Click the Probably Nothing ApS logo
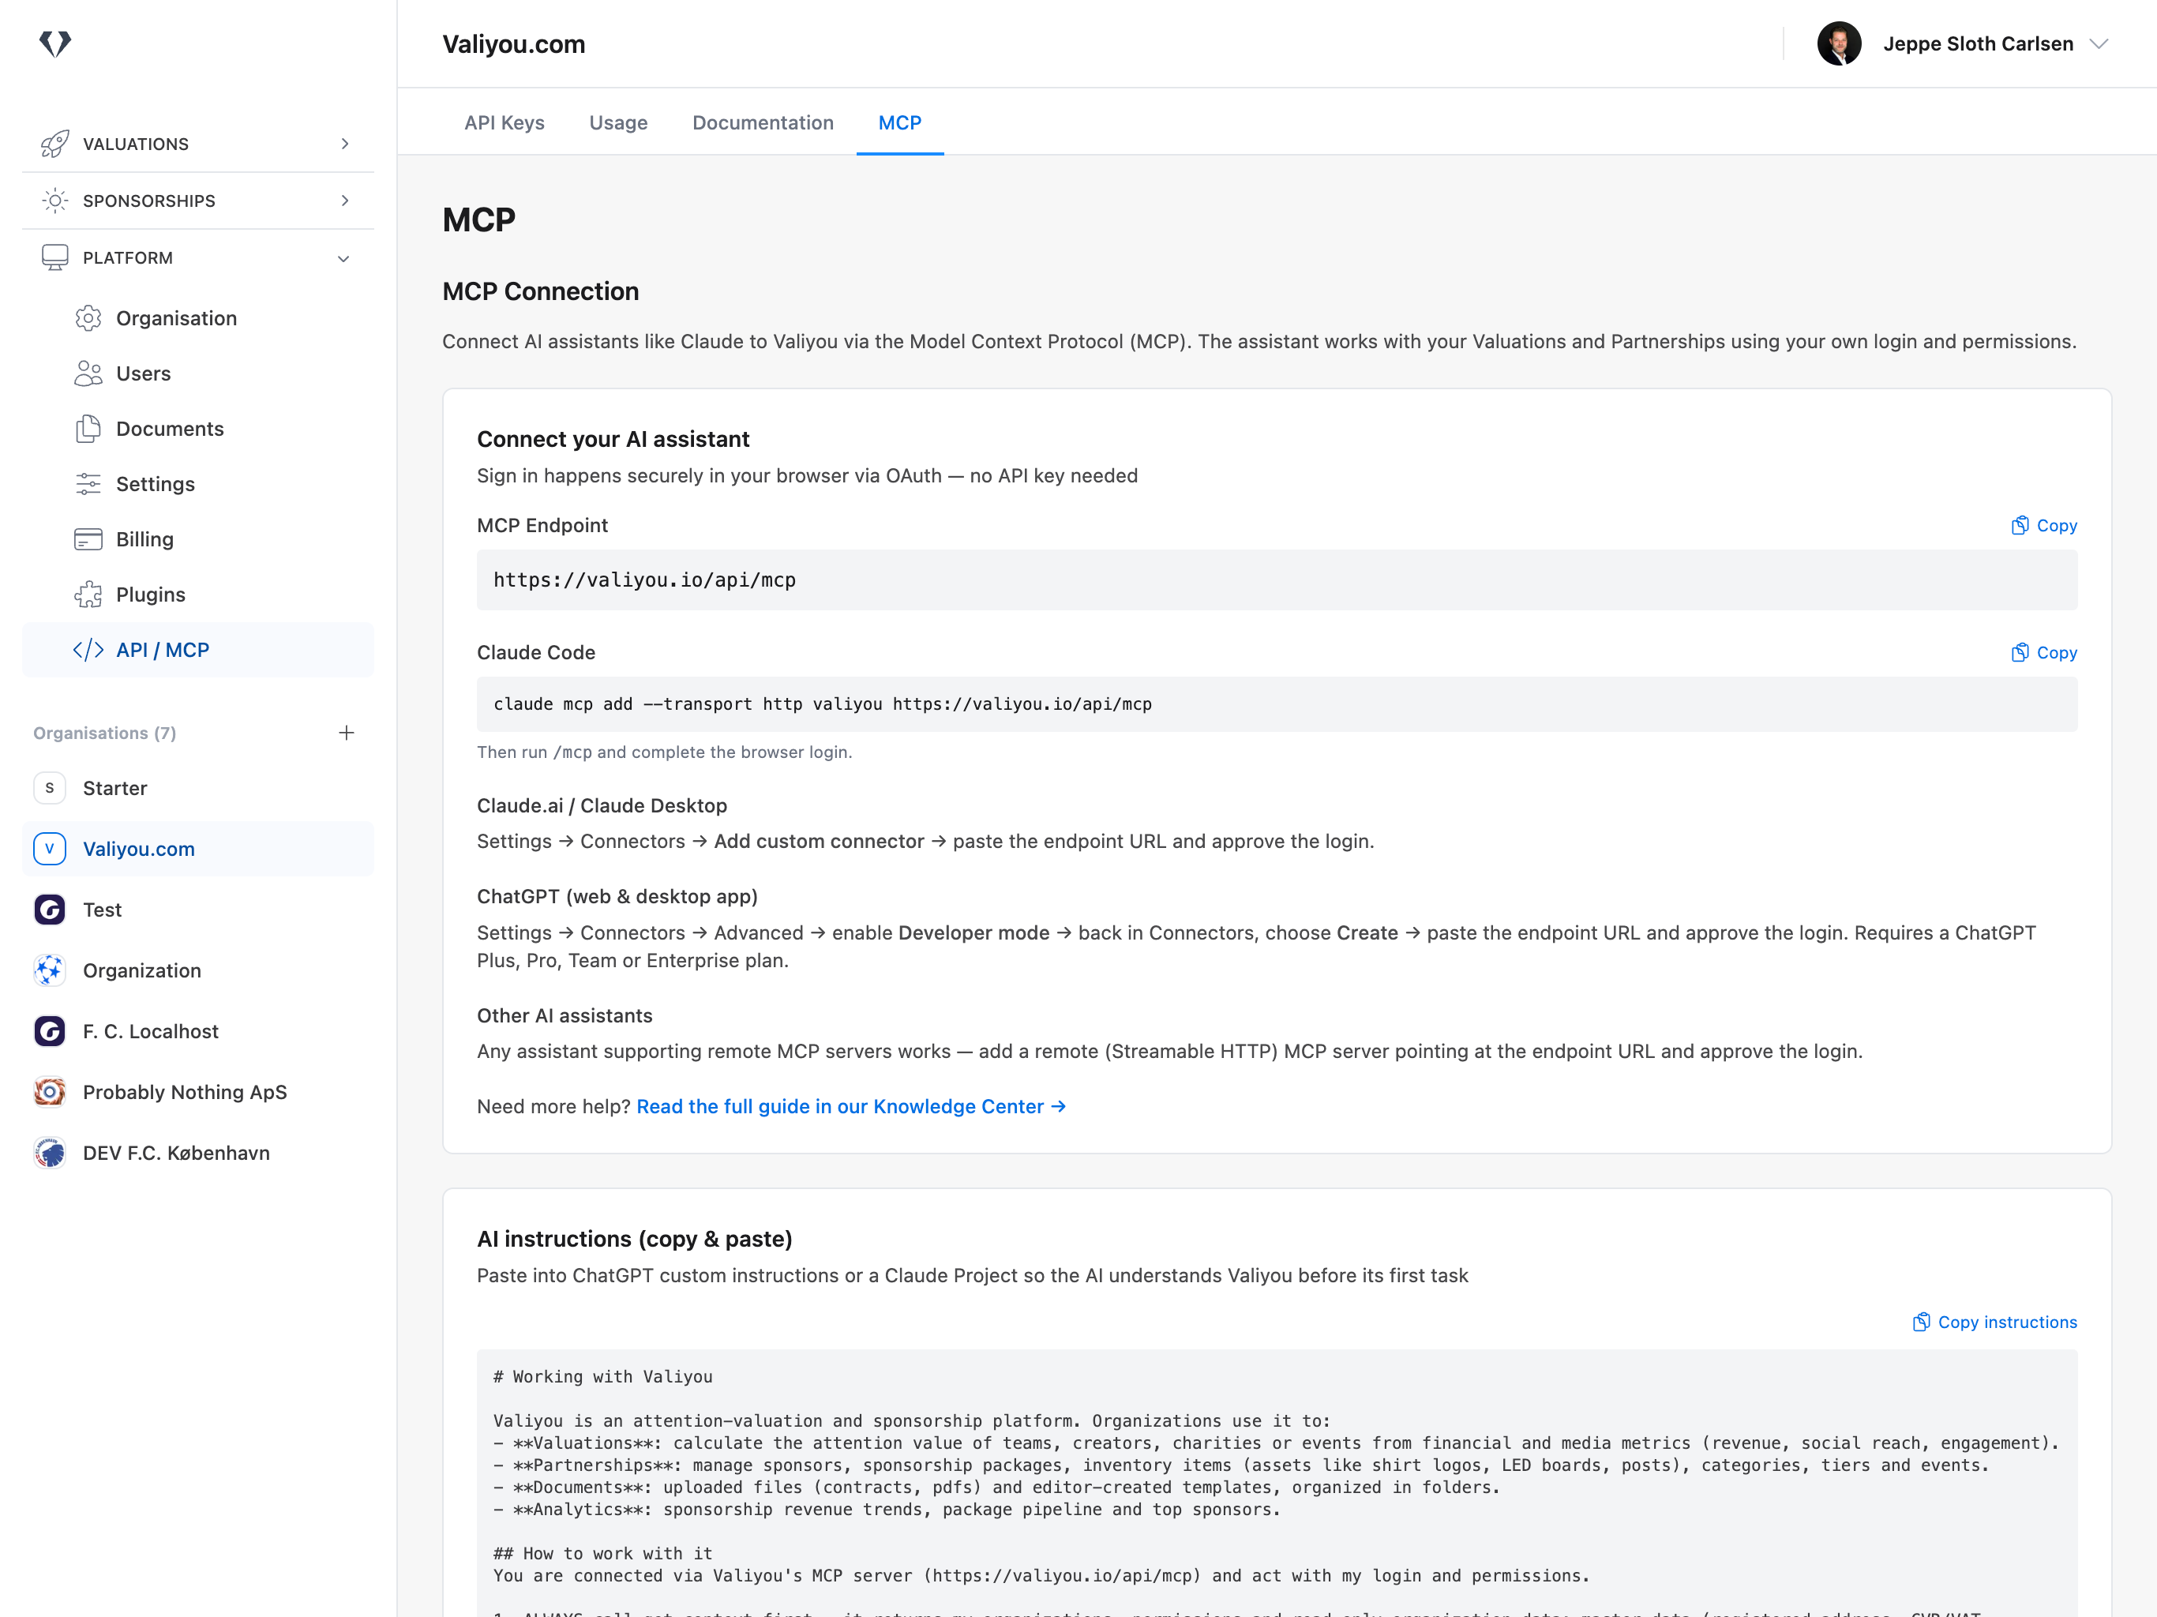This screenshot has height=1617, width=2157. 50,1092
